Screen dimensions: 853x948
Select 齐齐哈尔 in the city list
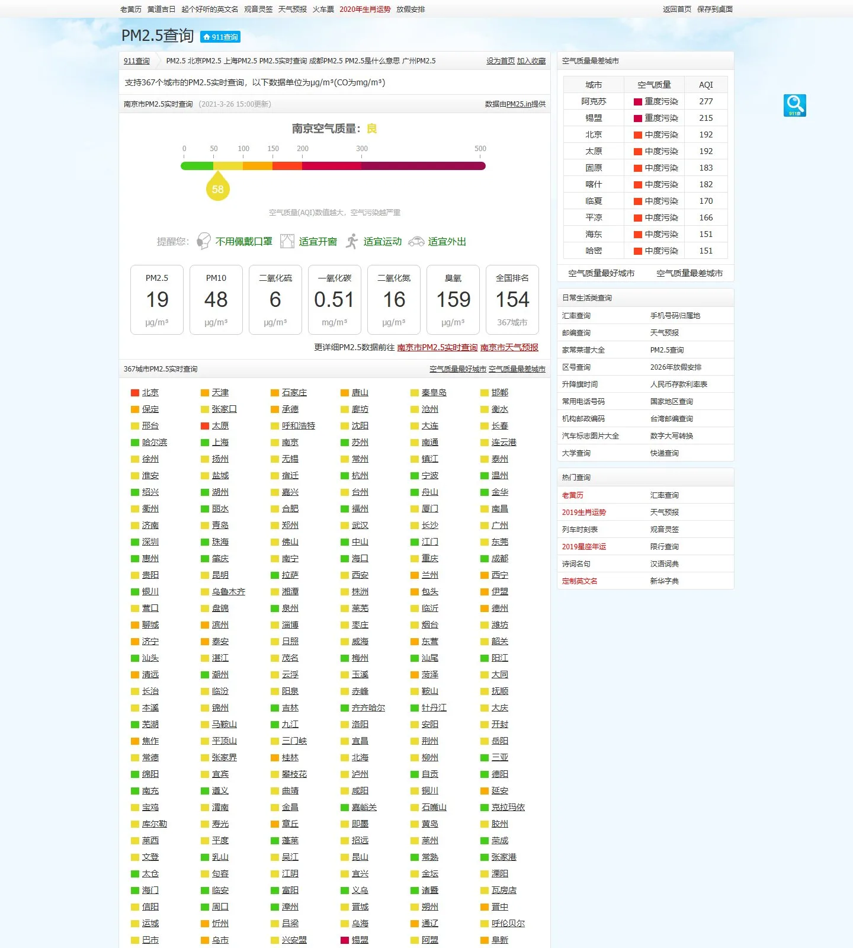pyautogui.click(x=368, y=708)
